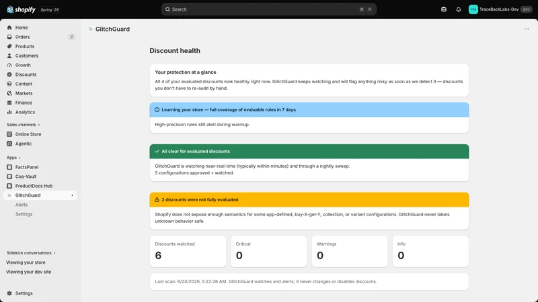Click 'Your protection at a glance' text
The image size is (538, 302).
[x=186, y=72]
